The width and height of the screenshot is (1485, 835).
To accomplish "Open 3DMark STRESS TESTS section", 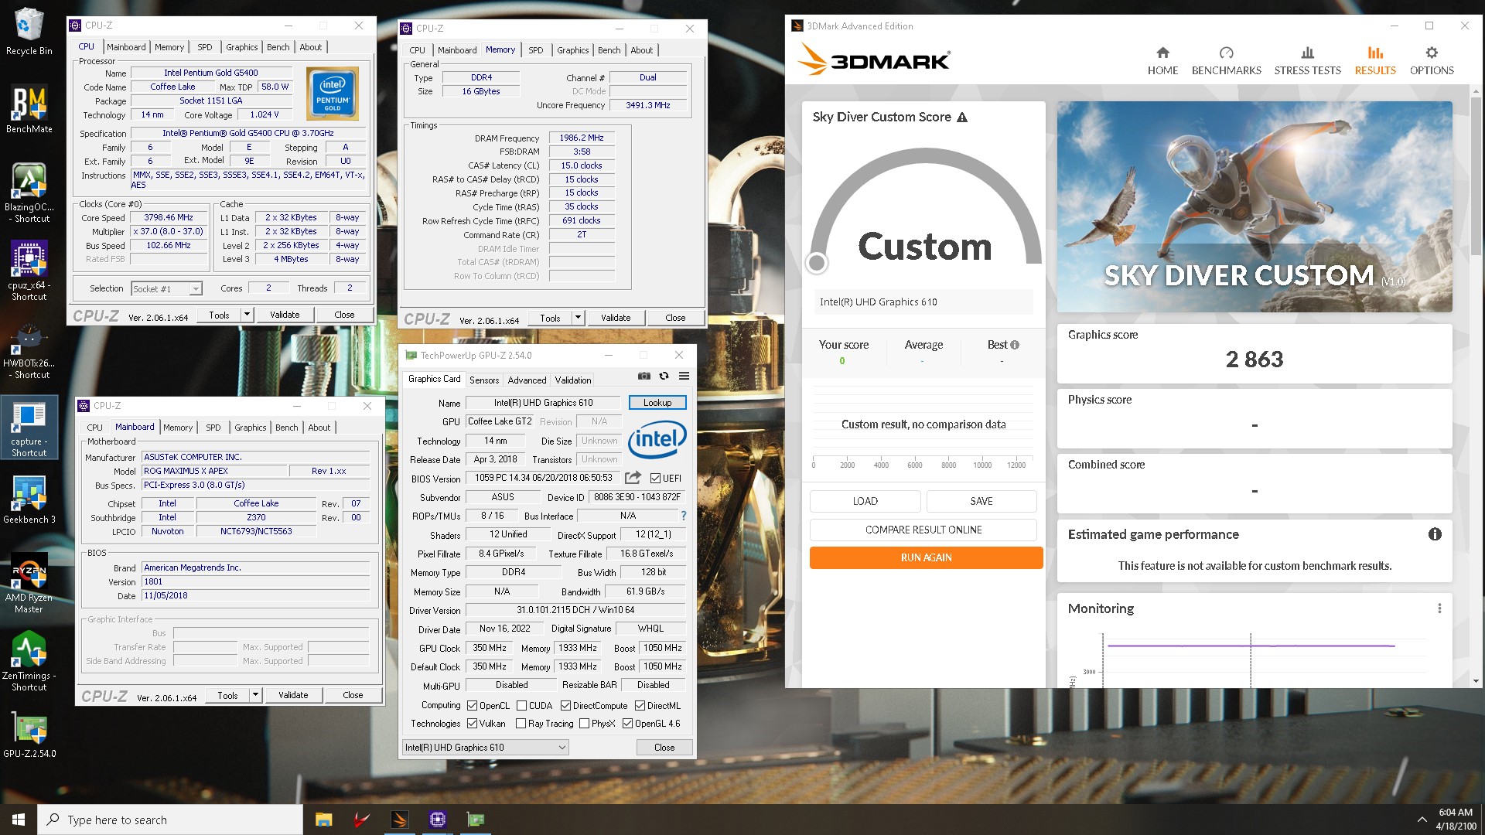I will 1307,61.
